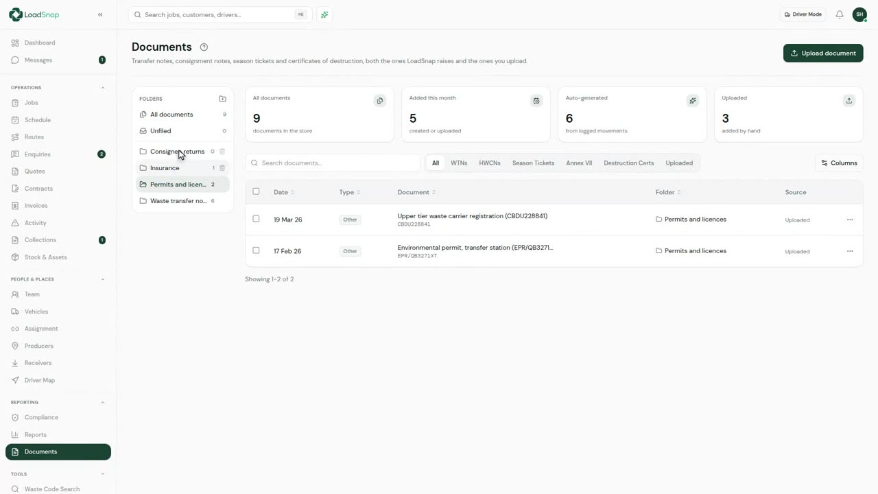Open row actions for Environmental permit document
Screen dimensions: 878x494
(850, 251)
